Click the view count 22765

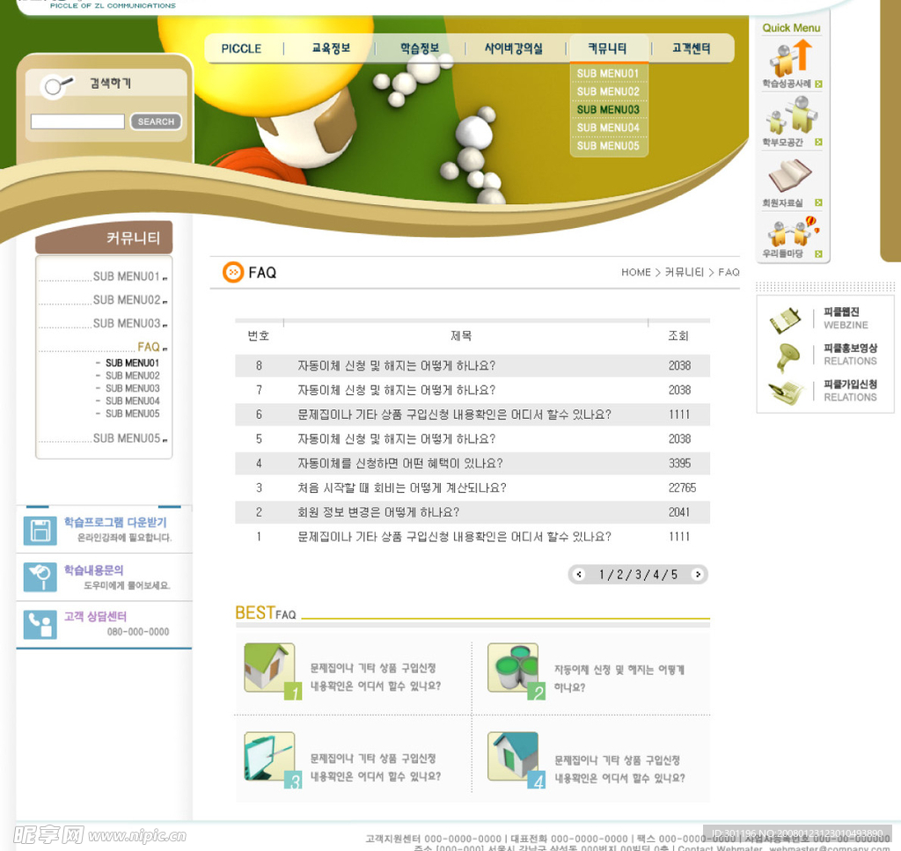[x=682, y=488]
